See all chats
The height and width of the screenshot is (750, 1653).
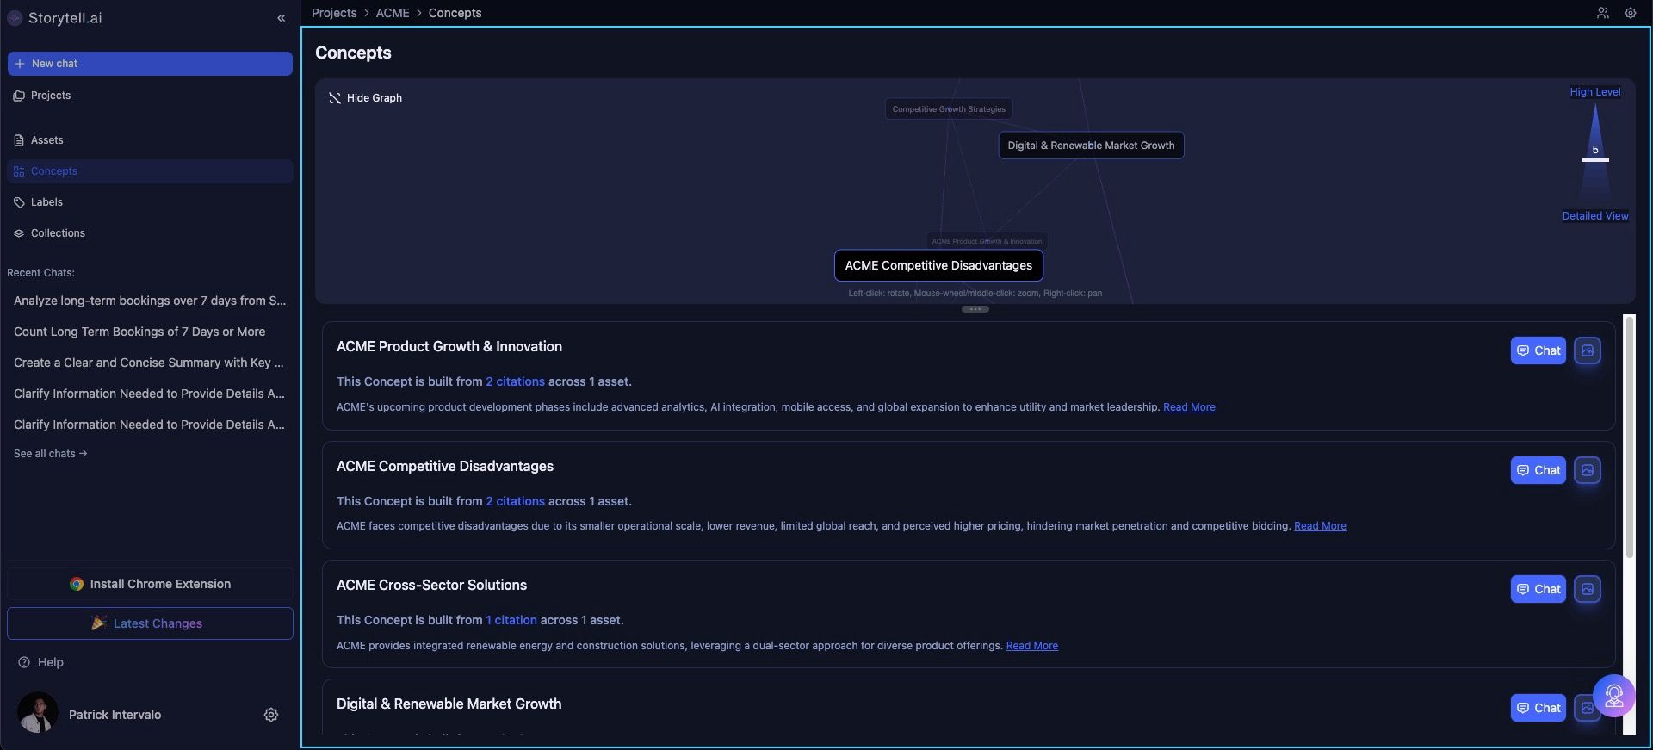(51, 454)
